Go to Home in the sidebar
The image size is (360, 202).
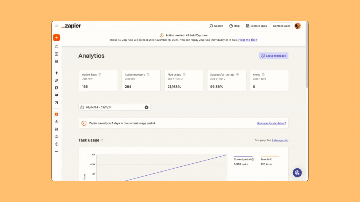(x=57, y=47)
